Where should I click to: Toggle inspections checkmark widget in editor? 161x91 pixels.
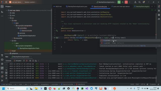point(155,10)
